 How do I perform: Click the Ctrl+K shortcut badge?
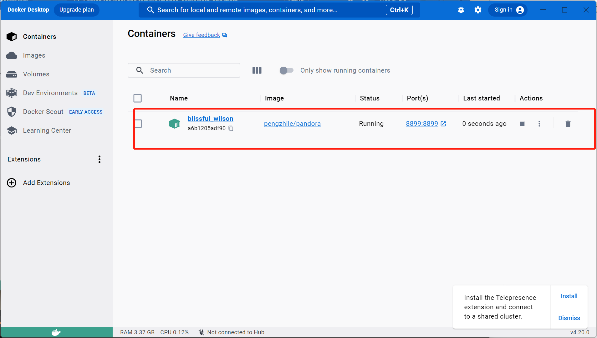tap(399, 10)
